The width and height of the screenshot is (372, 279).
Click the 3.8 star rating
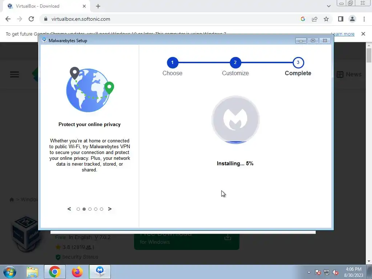coord(75,247)
